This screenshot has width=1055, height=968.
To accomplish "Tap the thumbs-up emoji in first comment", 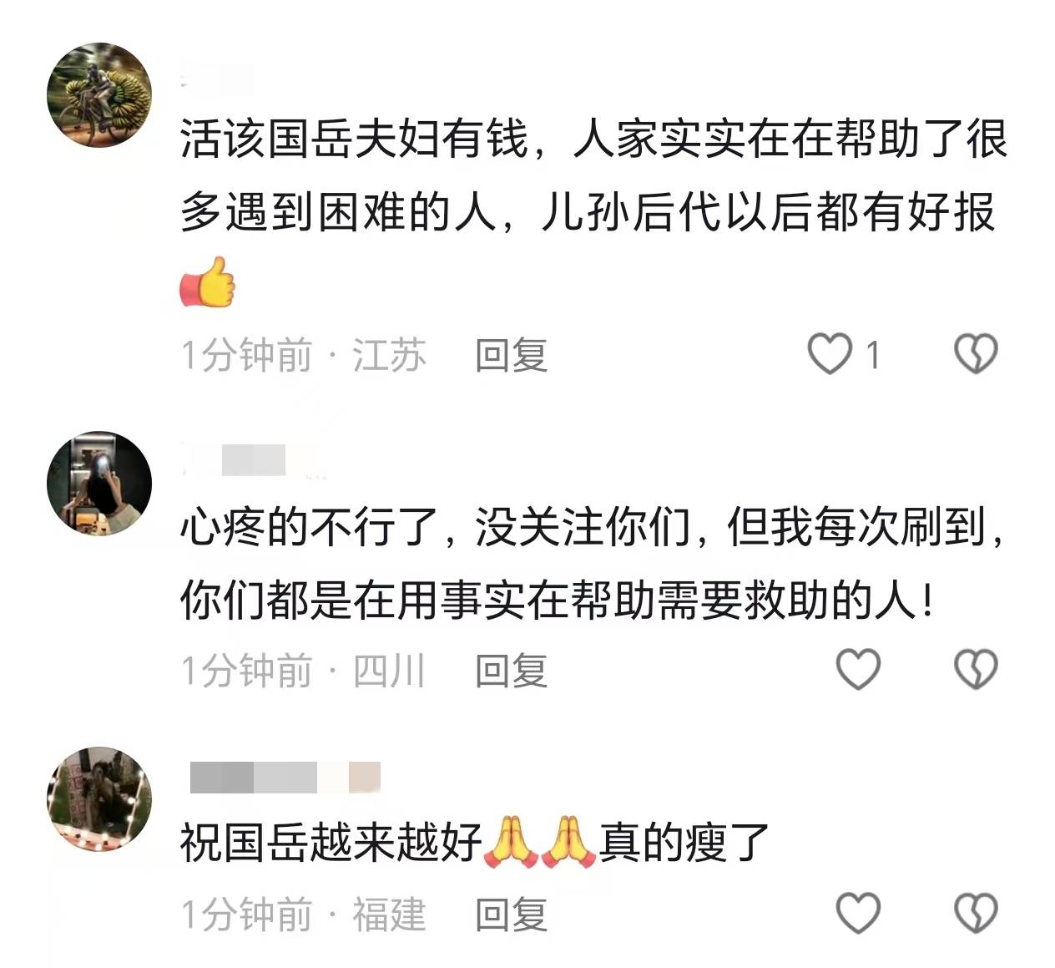I will coord(208,282).
